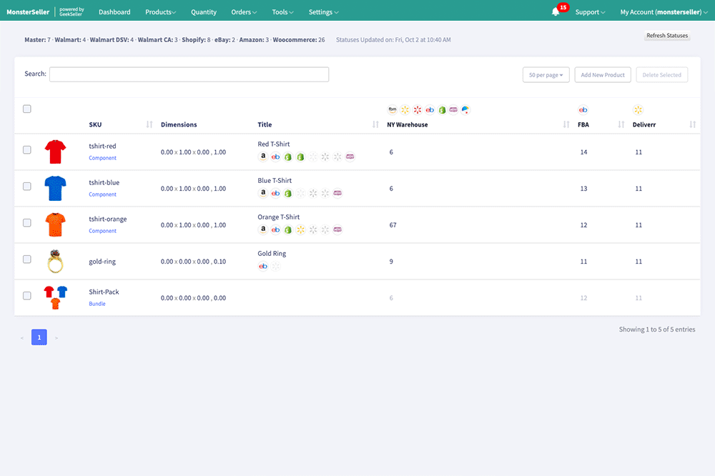Click the WooCommerce icon under Red T-Shirt
This screenshot has height=476, width=715.
click(x=350, y=157)
